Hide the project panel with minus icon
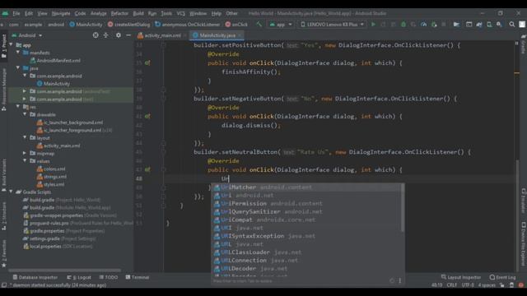The height and width of the screenshot is (296, 527). (128, 35)
